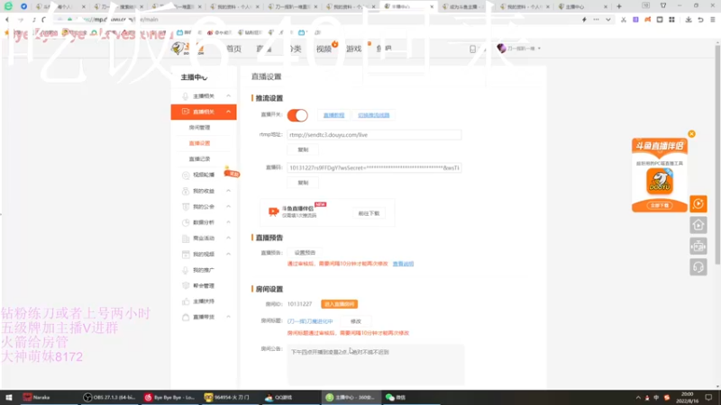
Task: Click the robot floating side icon
Action: pyautogui.click(x=698, y=246)
